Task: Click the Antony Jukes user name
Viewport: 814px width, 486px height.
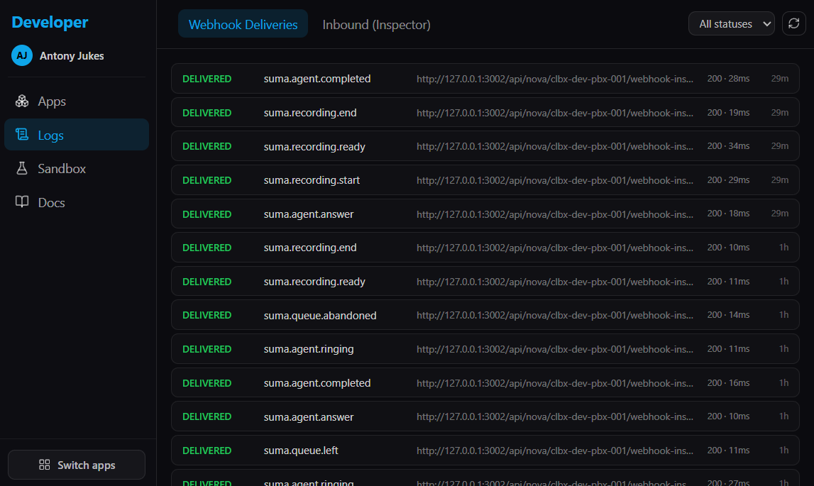Action: click(x=72, y=55)
